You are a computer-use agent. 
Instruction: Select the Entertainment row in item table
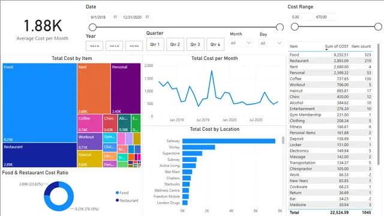[x=331, y=109]
